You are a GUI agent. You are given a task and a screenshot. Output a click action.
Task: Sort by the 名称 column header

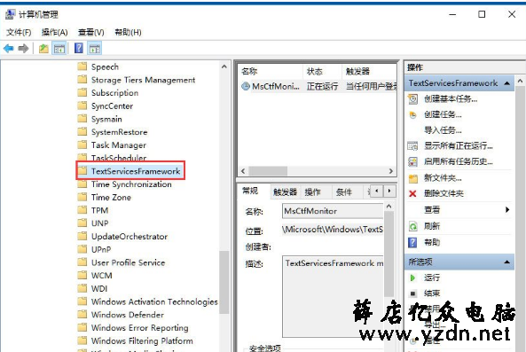click(x=271, y=72)
